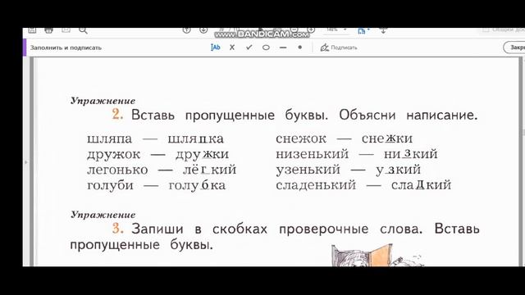Click the scrolling mode icon
Image resolution: width=525 pixels, height=295 pixels.
coord(383,31)
